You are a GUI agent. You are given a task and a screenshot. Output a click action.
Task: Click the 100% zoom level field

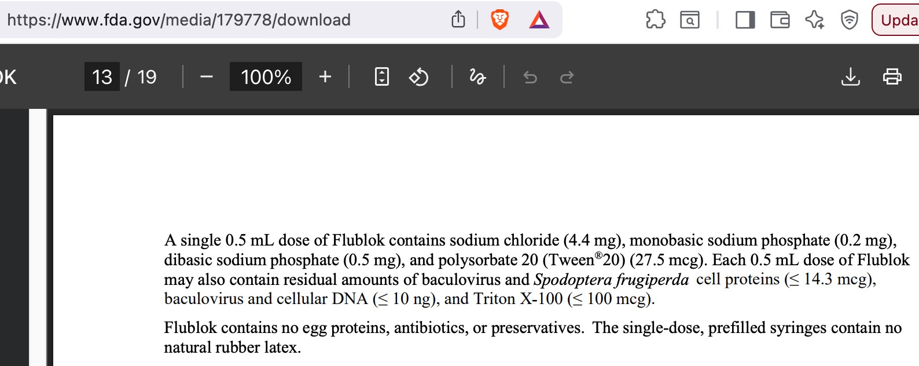[x=266, y=76]
